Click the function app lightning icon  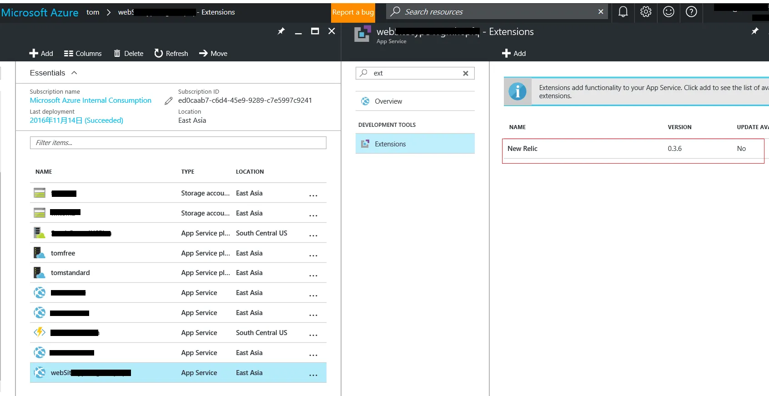click(x=40, y=332)
